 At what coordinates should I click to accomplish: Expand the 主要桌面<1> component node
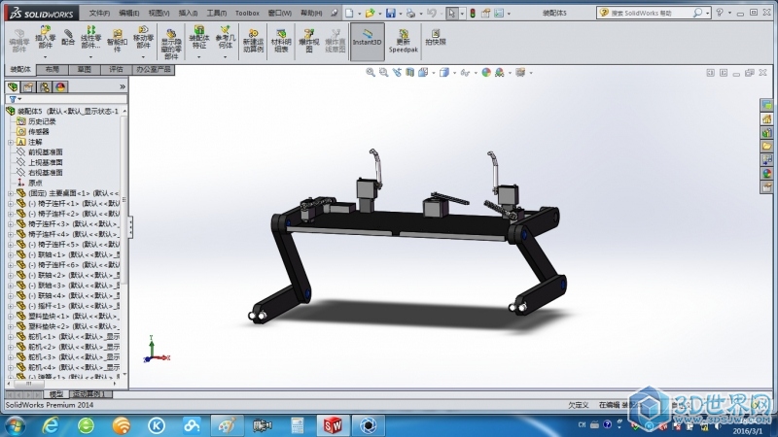(10, 192)
